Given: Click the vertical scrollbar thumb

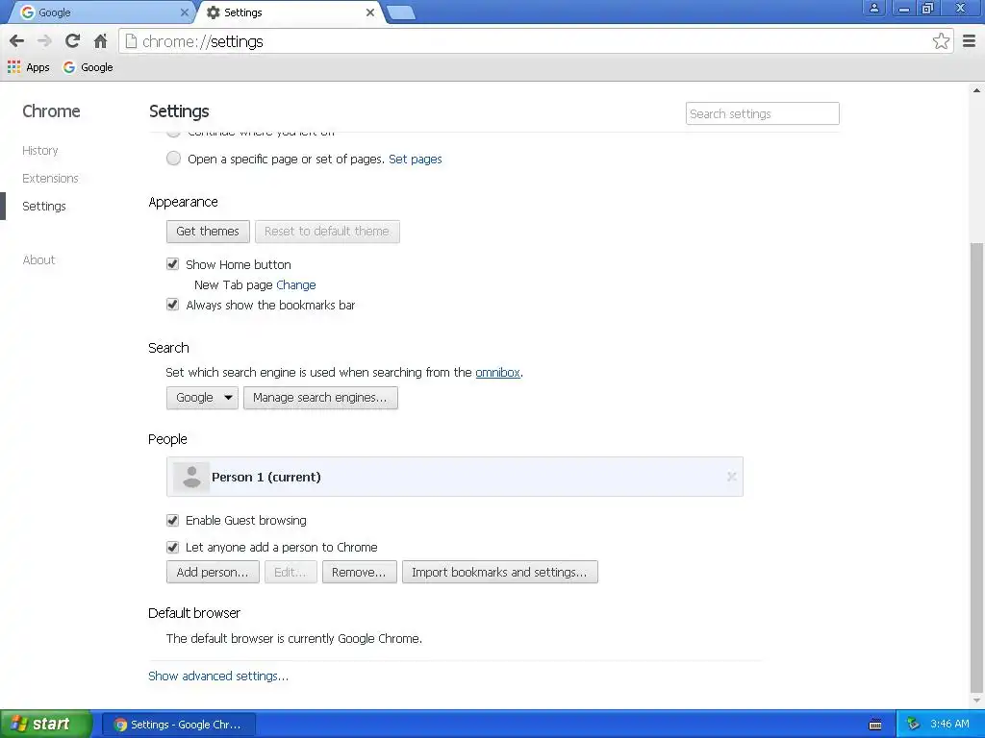Looking at the screenshot, I should coord(977,468).
